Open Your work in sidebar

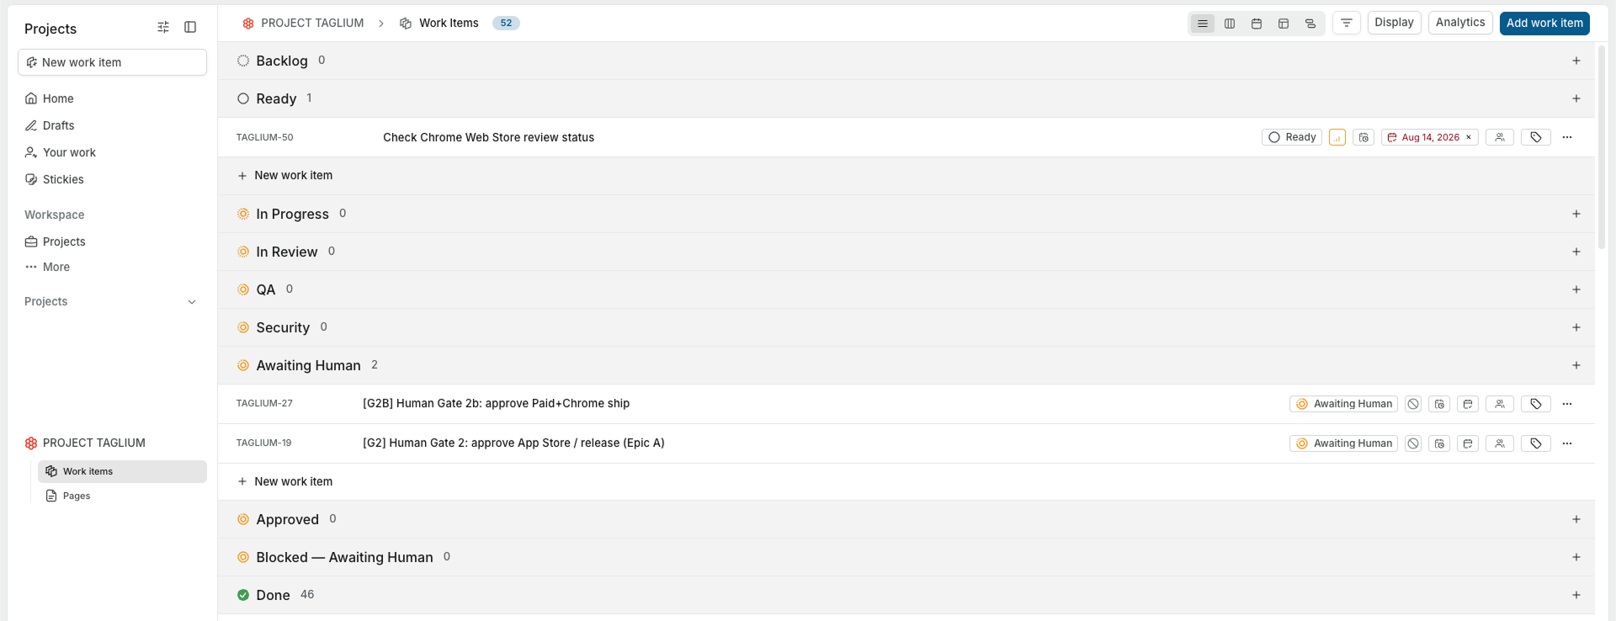pos(112,152)
